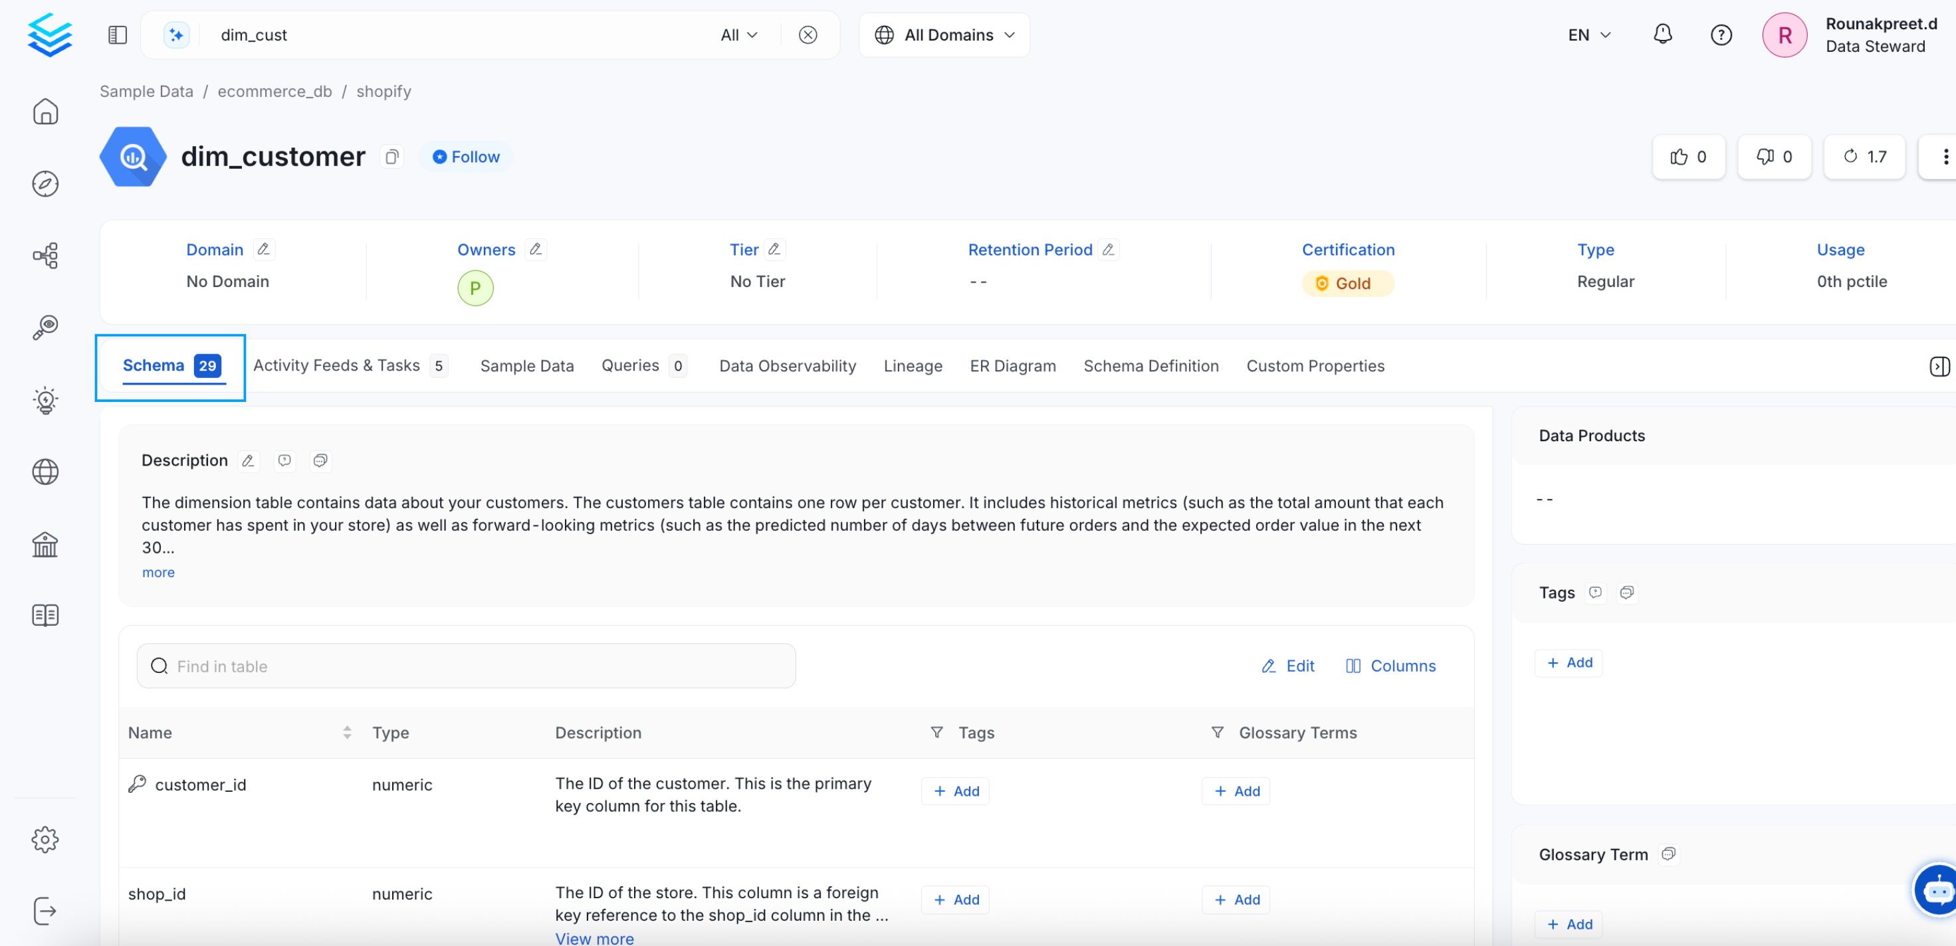Open the All search filter dropdown

click(739, 35)
